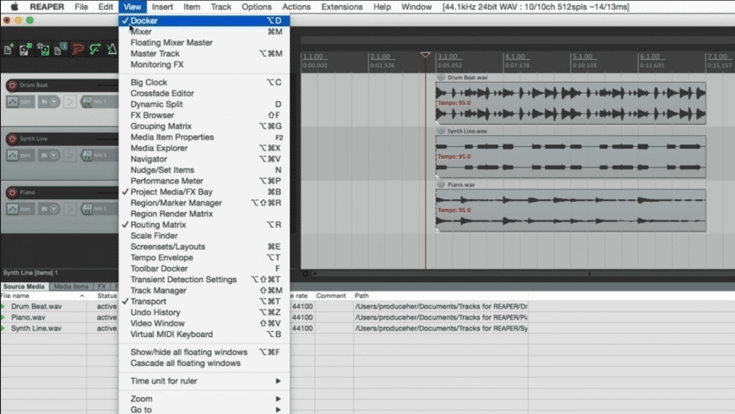Switch to the Media Items tab
Viewport: 735px width, 414px height.
click(x=72, y=286)
